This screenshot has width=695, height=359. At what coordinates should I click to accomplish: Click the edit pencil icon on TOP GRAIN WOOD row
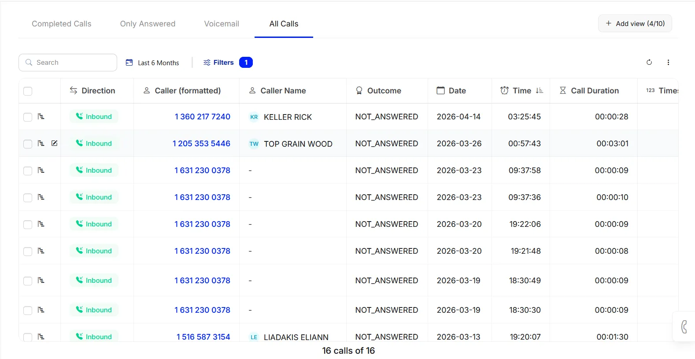tap(54, 143)
